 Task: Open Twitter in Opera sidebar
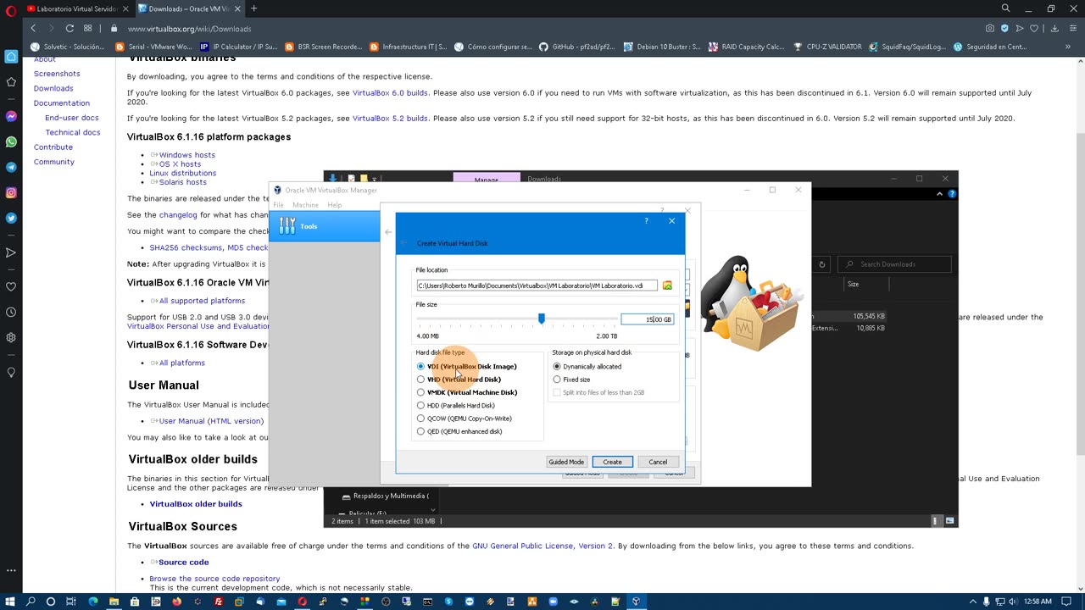pos(11,218)
